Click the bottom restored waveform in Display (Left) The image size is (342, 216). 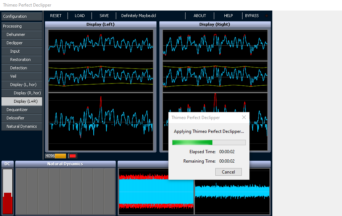(x=101, y=122)
